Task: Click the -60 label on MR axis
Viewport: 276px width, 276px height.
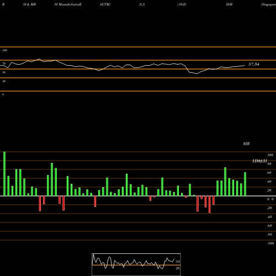Action: (x=269, y=226)
